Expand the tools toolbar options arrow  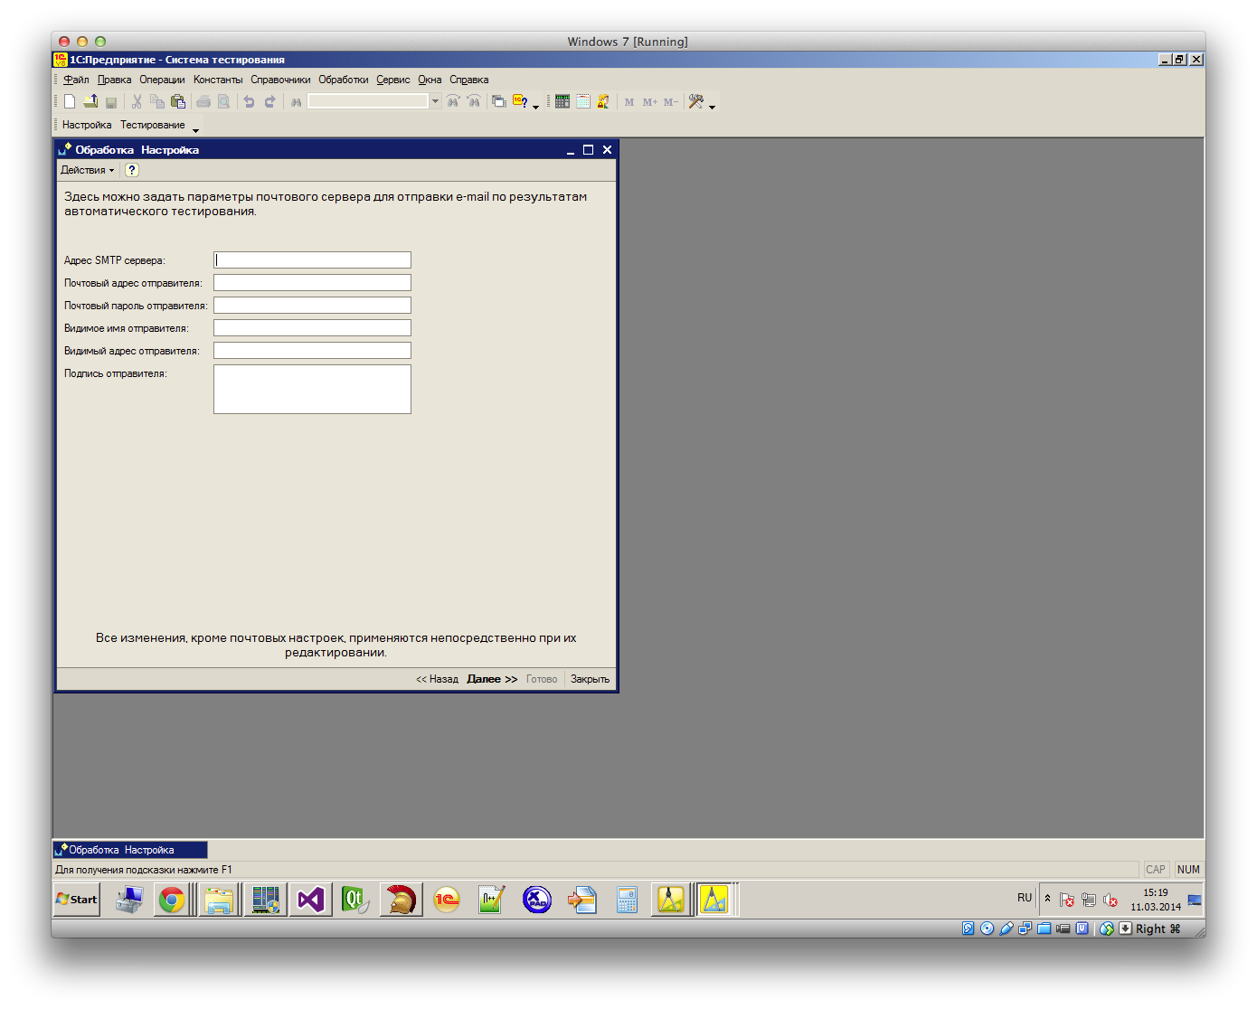point(712,107)
